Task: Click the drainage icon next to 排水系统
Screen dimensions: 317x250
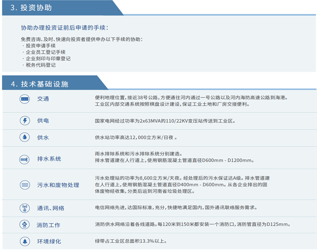Action: coord(24,159)
